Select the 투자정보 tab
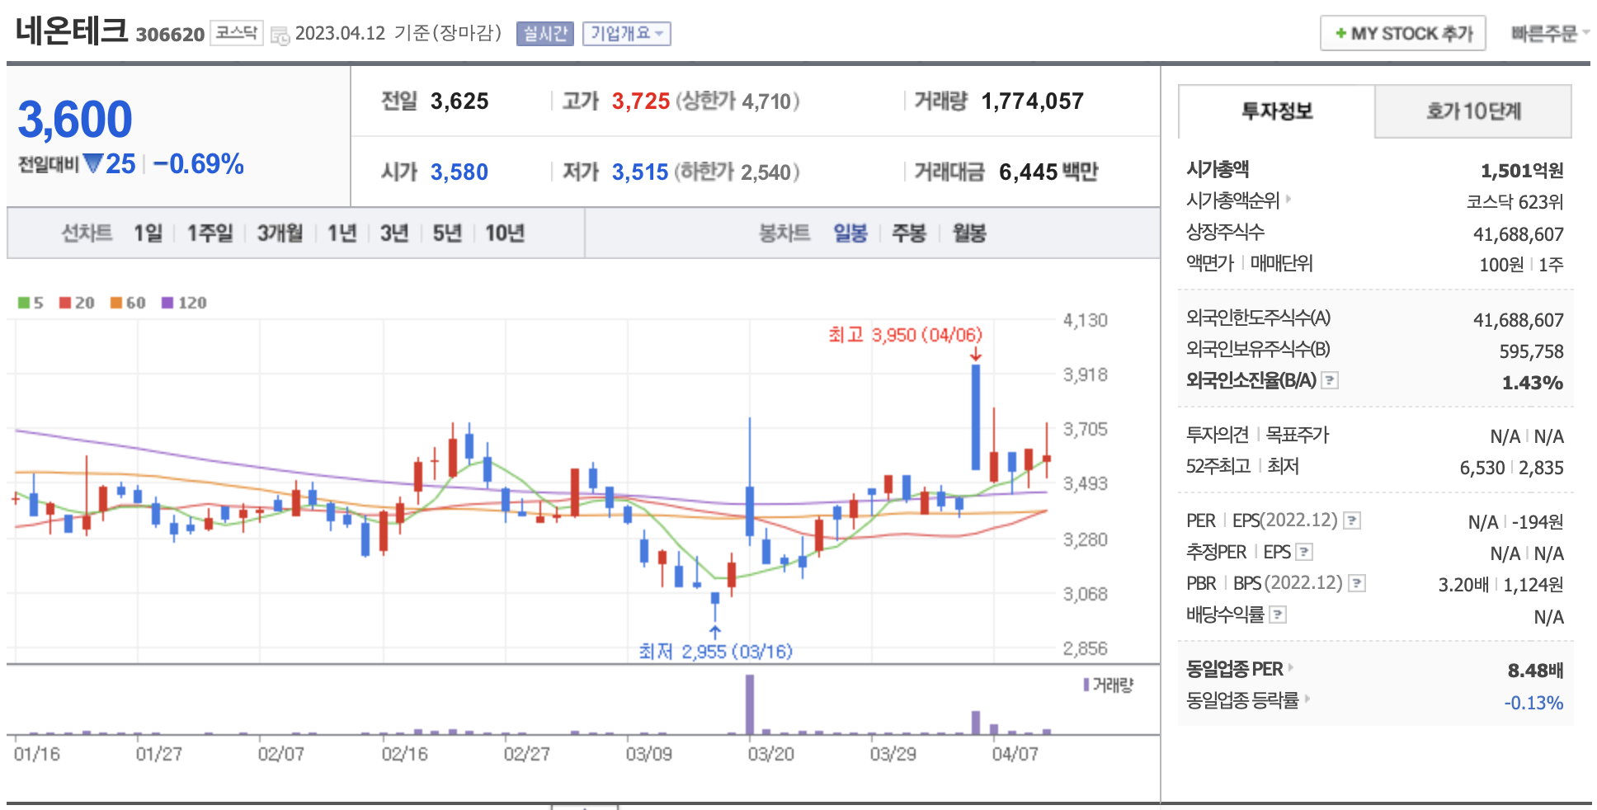 (1276, 111)
